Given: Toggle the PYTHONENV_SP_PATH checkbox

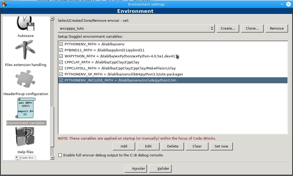Looking at the screenshot, I should click(x=61, y=74).
